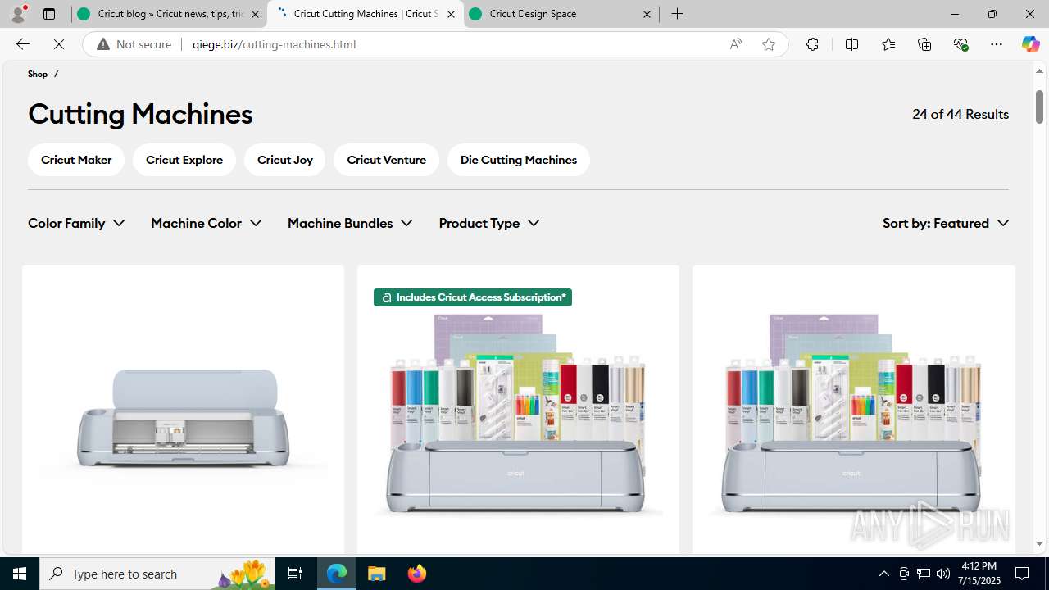Click the scrollbar down arrow
Screen dimensions: 1049x590
[x=1039, y=543]
